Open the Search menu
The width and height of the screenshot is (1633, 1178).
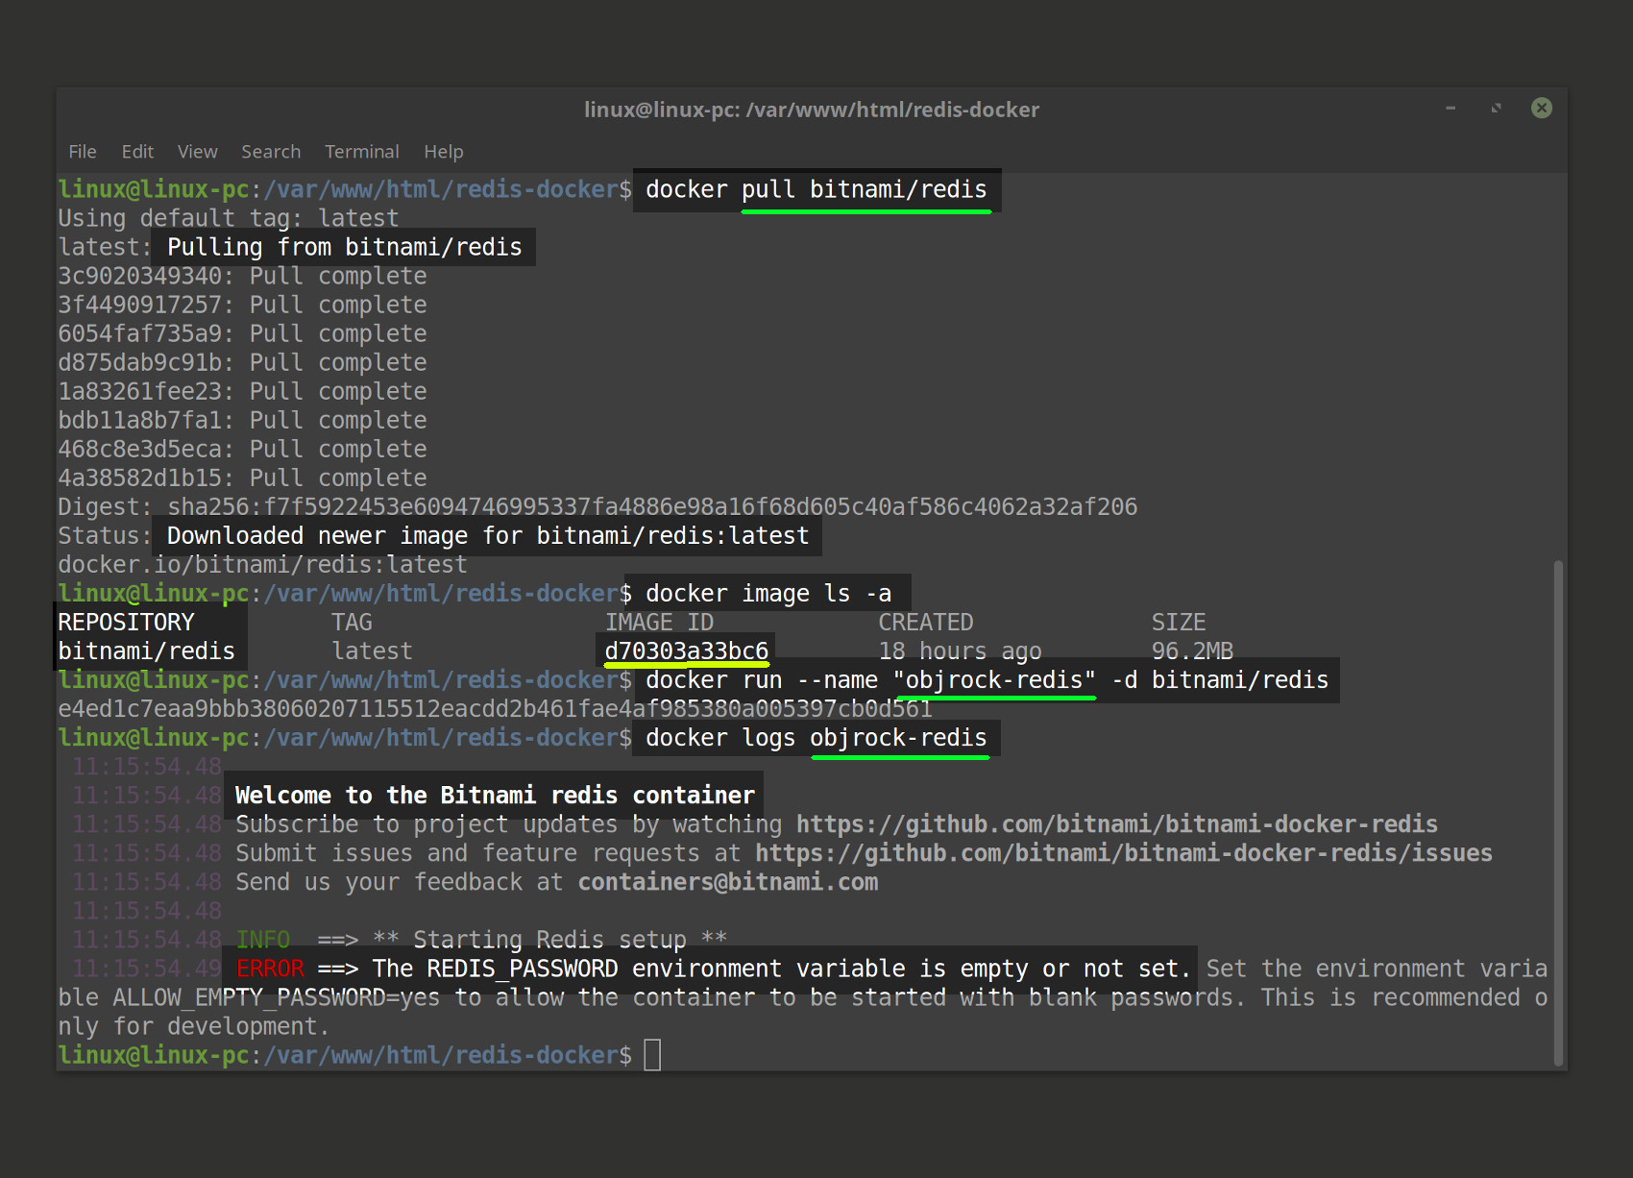click(271, 152)
